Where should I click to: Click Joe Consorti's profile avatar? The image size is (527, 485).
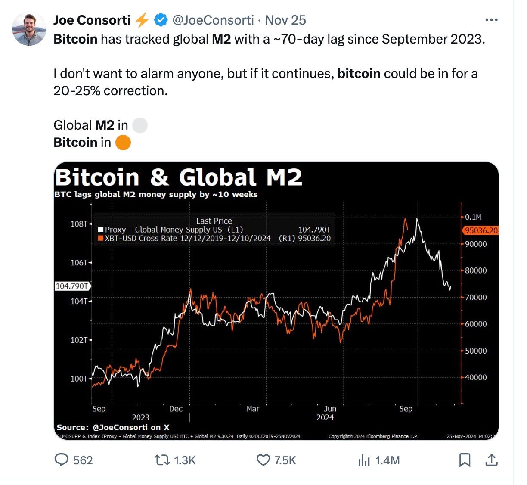click(29, 29)
